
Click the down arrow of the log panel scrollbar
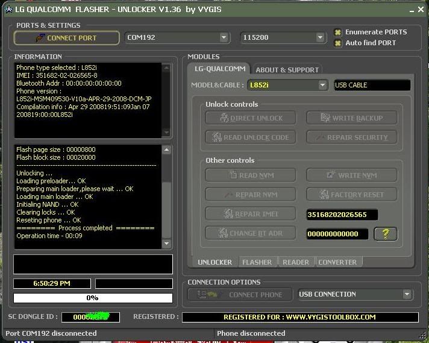tap(167, 244)
